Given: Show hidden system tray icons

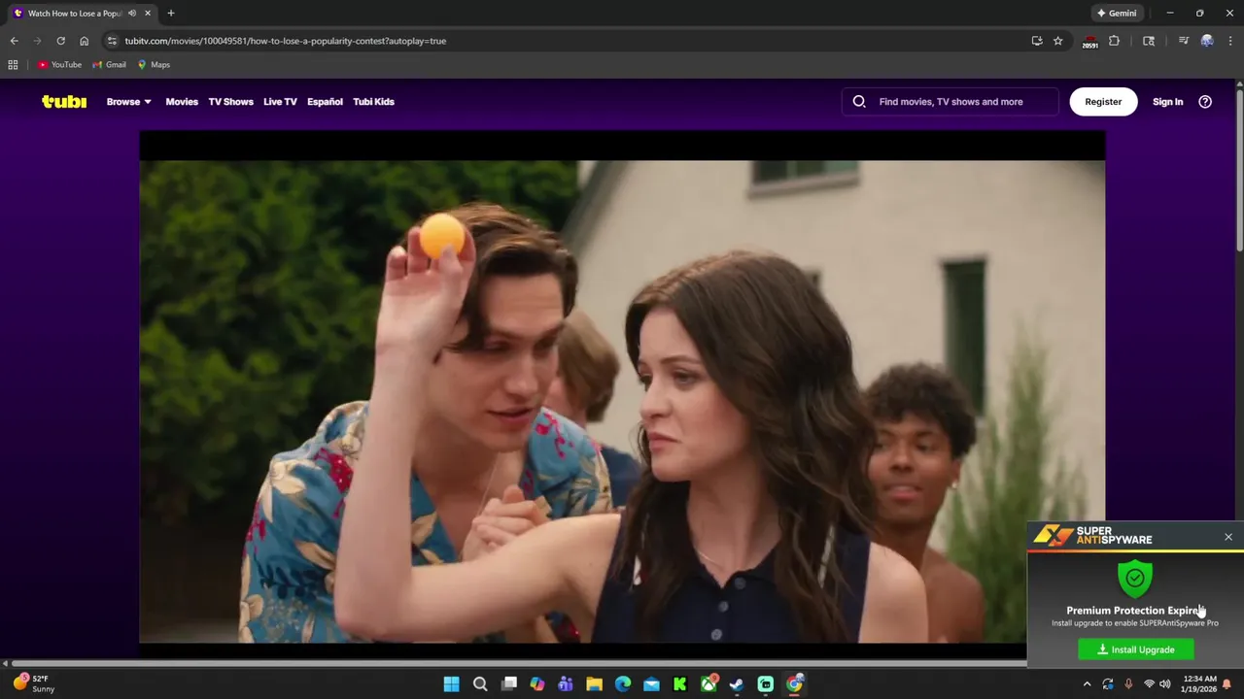Looking at the screenshot, I should coord(1088,684).
